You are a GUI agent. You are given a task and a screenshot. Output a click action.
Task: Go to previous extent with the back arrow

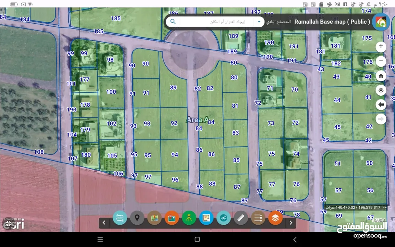[x=381, y=105]
